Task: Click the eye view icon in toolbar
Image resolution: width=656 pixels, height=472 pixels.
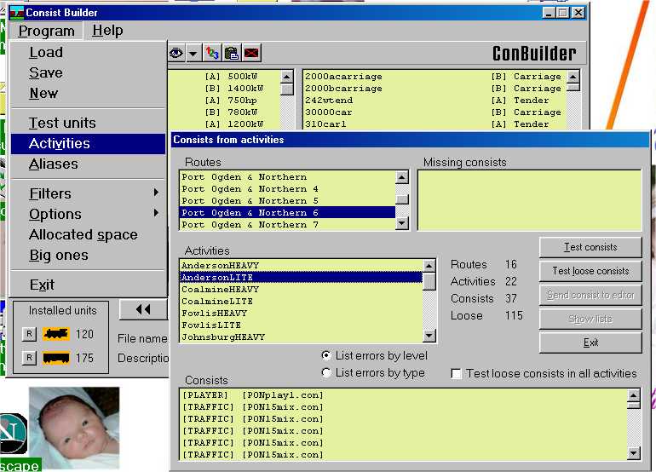Action: (176, 53)
